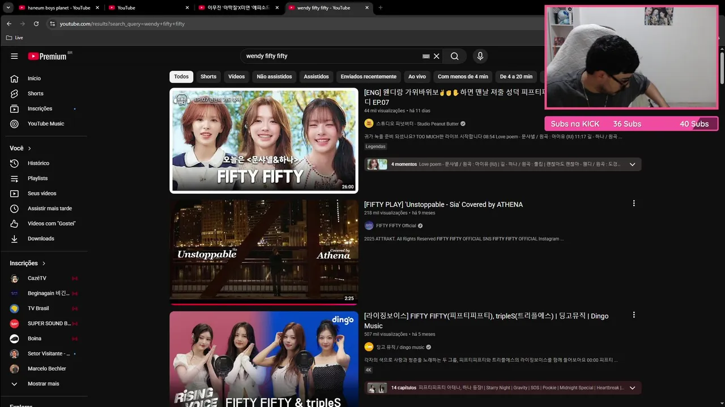
Task: Expand 4 momentos chevron
Action: 632,164
